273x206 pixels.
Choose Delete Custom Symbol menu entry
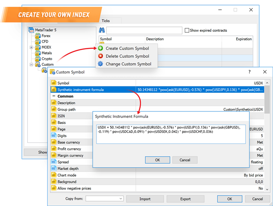(x=127, y=56)
